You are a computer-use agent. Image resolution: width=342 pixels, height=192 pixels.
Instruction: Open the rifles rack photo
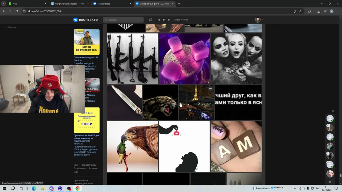(x=132, y=59)
